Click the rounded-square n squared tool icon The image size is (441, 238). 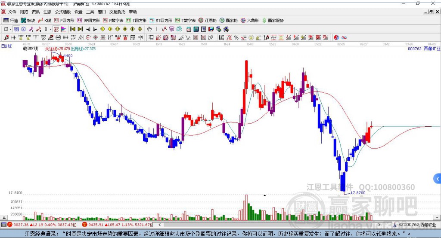(x=73, y=38)
